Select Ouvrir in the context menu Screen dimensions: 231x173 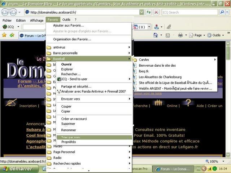point(94,64)
